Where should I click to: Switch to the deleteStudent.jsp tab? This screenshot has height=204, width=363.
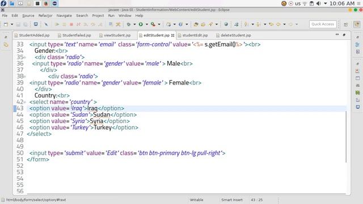(234, 35)
